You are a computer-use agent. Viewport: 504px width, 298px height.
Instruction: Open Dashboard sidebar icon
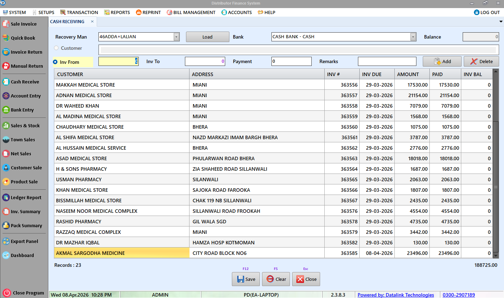pyautogui.click(x=6, y=255)
